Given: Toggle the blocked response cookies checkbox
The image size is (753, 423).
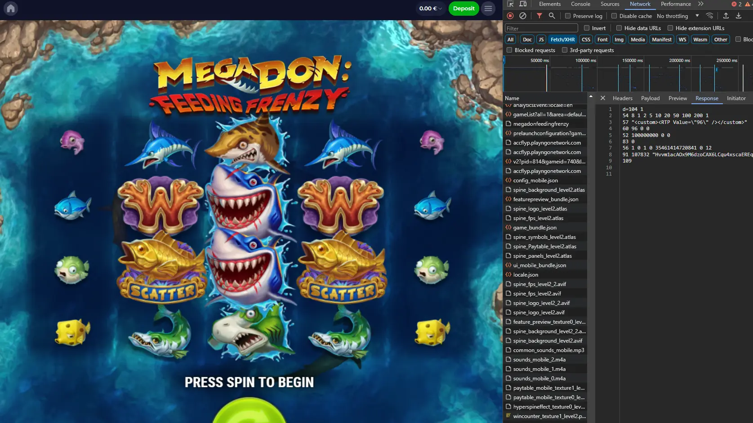Looking at the screenshot, I should click(x=738, y=39).
